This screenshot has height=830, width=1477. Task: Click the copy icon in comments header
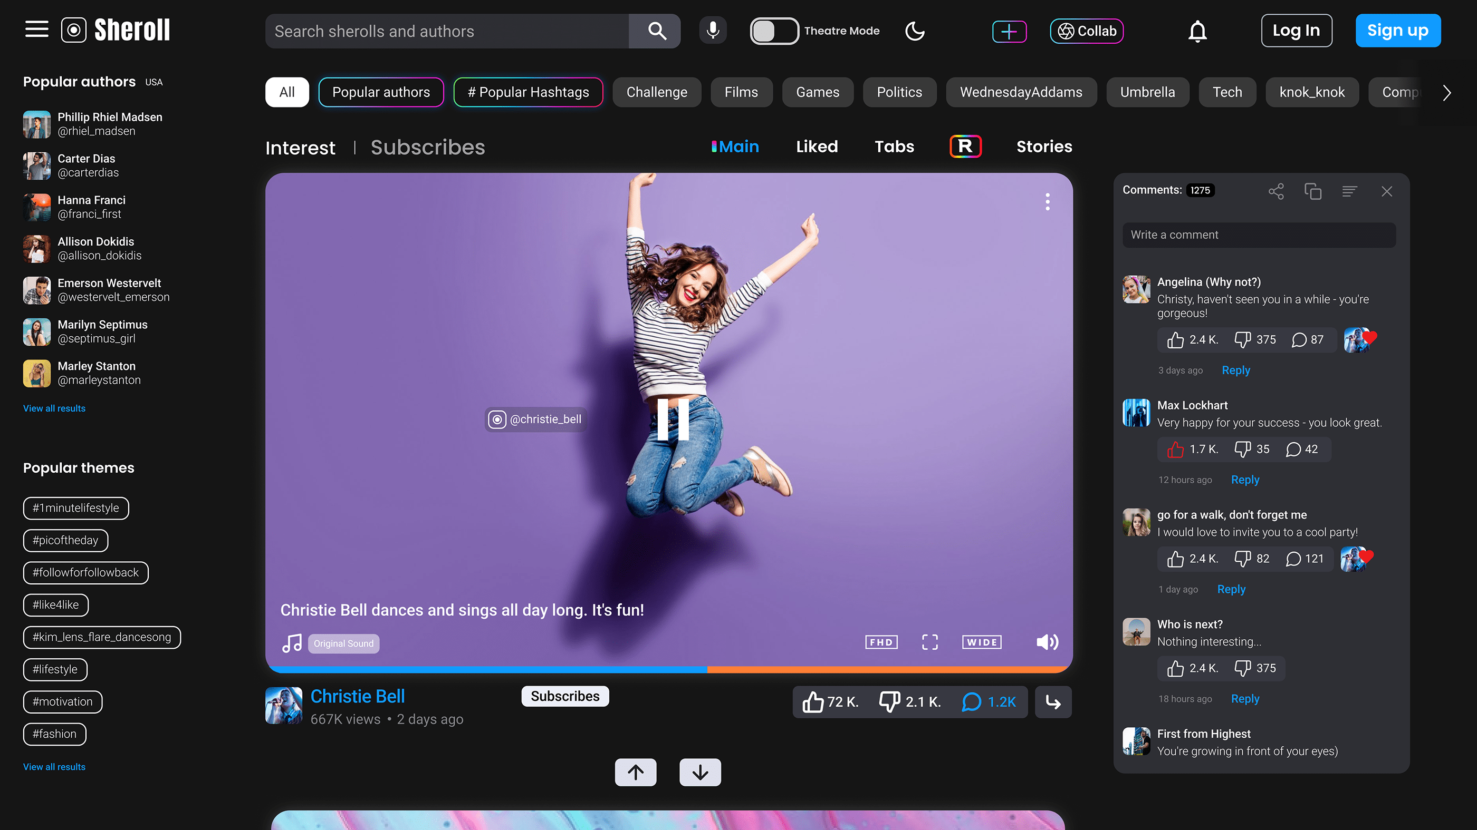[x=1312, y=191]
